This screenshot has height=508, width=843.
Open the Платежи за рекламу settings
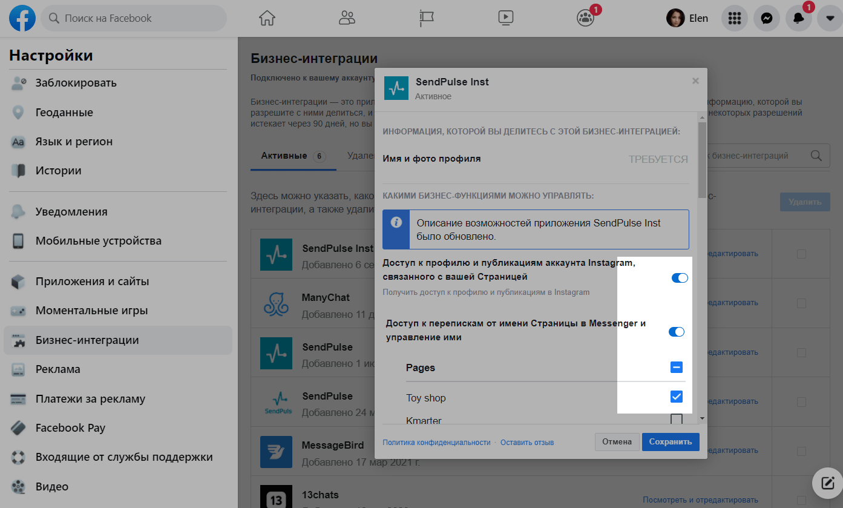click(118, 399)
